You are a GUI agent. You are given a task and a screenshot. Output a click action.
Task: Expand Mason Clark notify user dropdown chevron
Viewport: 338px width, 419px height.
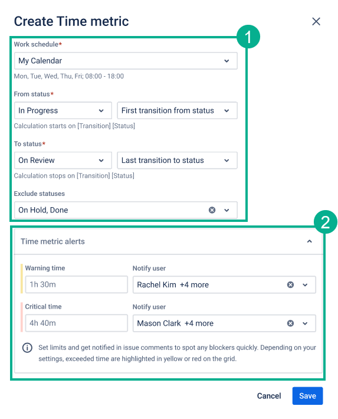click(x=305, y=323)
